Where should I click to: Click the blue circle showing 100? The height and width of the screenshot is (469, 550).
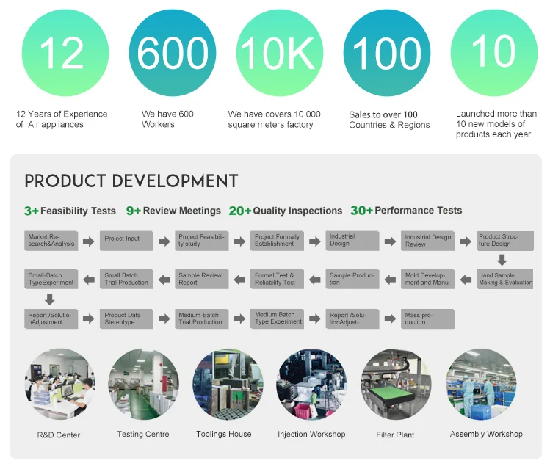pos(387,53)
